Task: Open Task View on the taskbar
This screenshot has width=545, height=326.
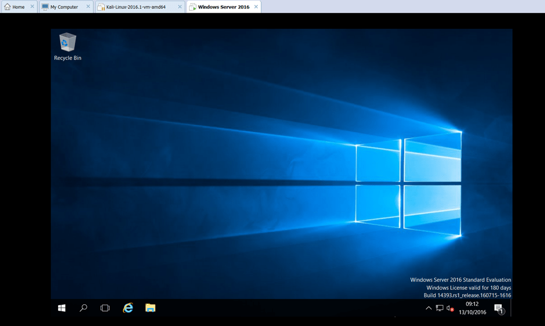Action: click(105, 308)
